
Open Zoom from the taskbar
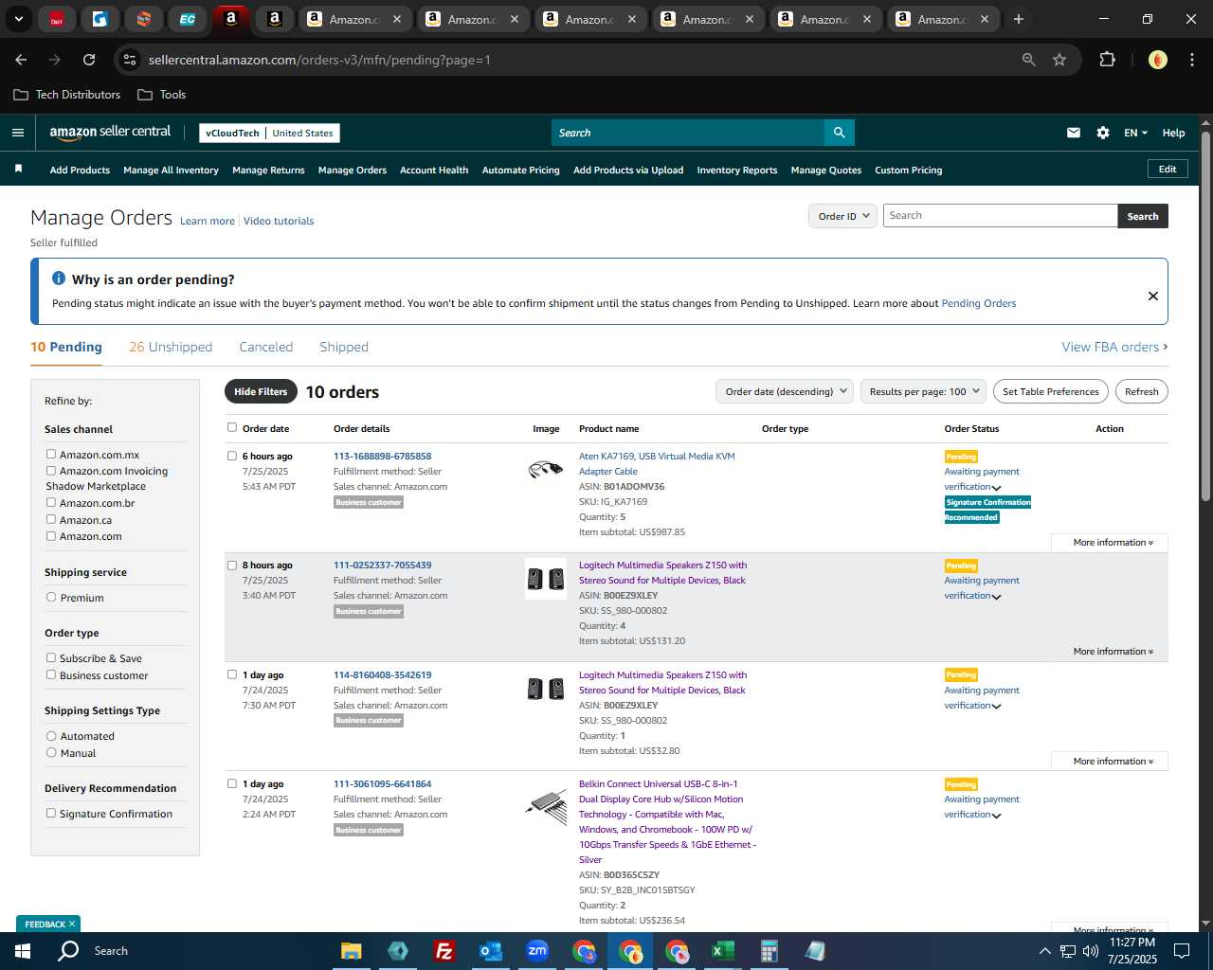click(x=537, y=951)
